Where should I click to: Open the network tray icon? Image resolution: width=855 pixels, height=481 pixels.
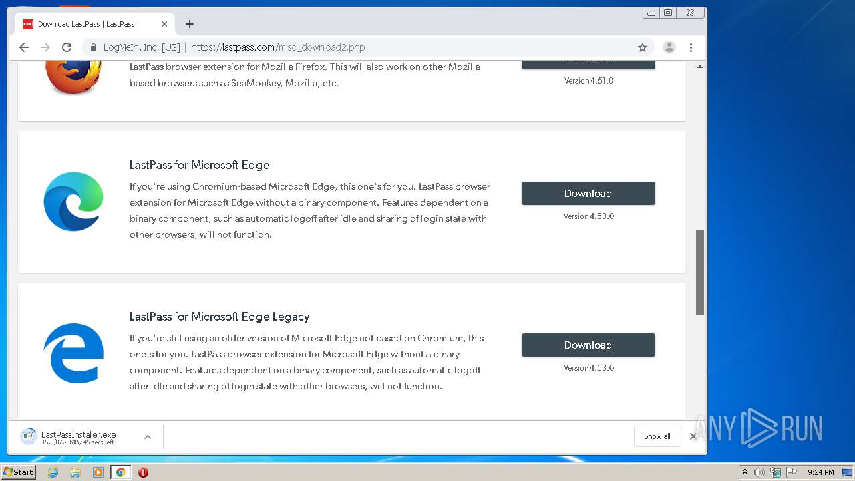pos(776,472)
